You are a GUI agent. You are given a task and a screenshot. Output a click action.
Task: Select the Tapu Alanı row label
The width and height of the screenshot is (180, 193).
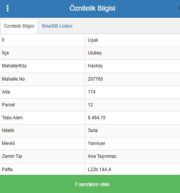12,118
